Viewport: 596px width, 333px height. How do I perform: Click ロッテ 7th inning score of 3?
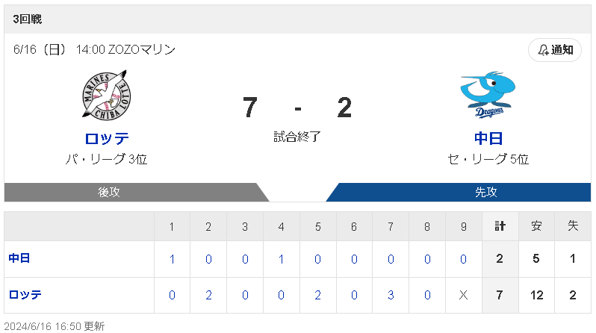point(391,296)
